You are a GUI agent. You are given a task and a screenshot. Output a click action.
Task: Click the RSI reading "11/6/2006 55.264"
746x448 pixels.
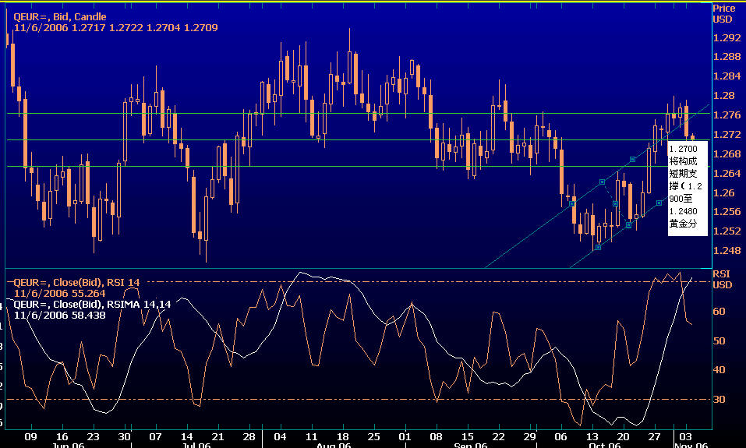pos(59,294)
